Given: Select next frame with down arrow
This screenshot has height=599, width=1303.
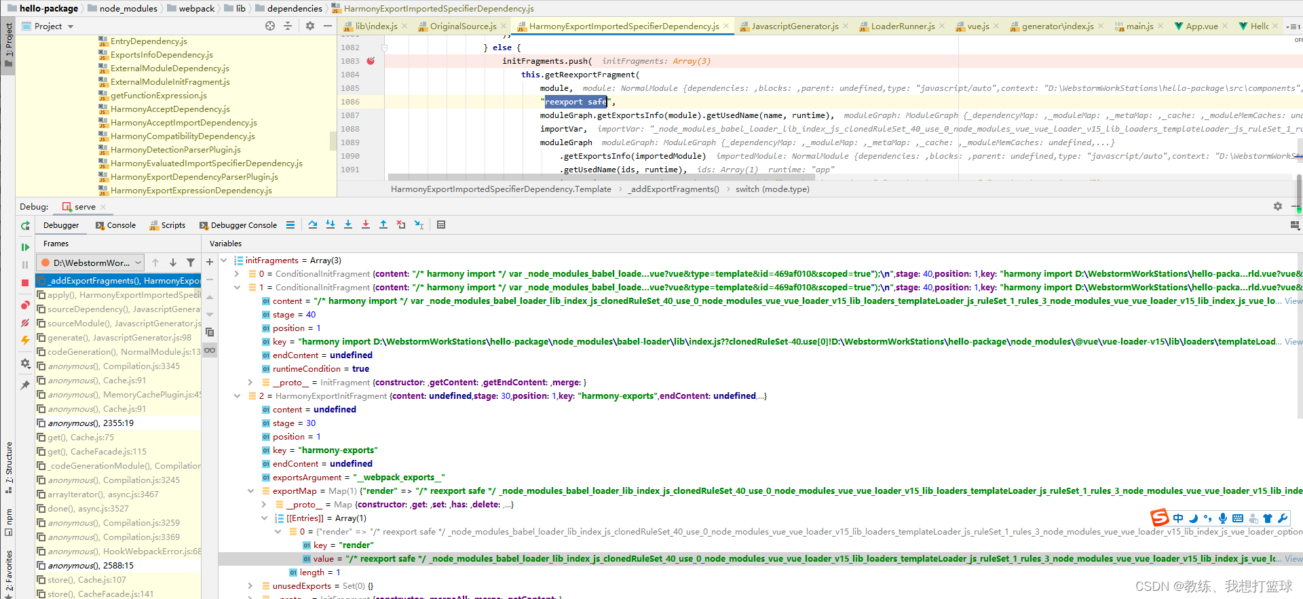Looking at the screenshot, I should (173, 263).
